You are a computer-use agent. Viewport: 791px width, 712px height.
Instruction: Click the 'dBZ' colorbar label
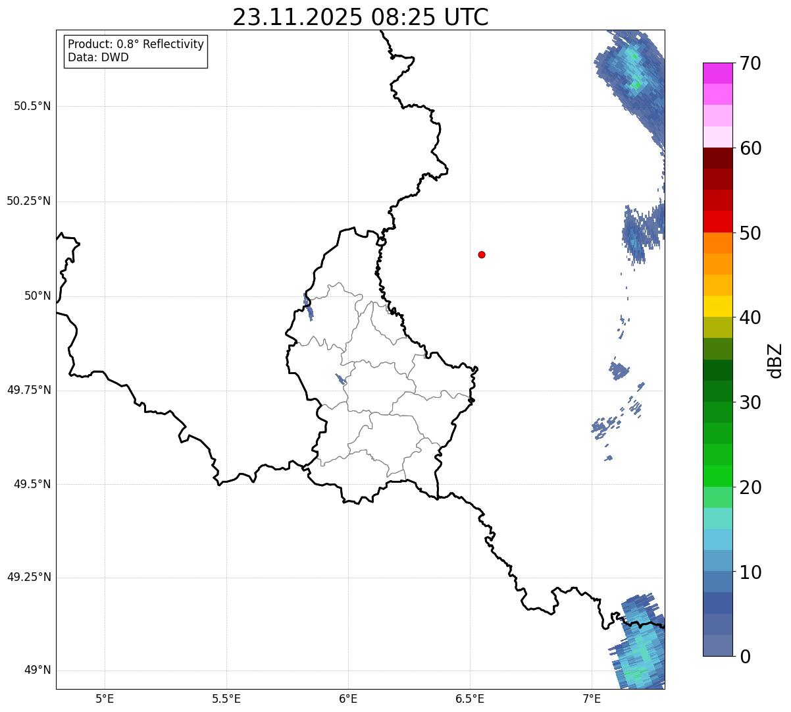(775, 360)
